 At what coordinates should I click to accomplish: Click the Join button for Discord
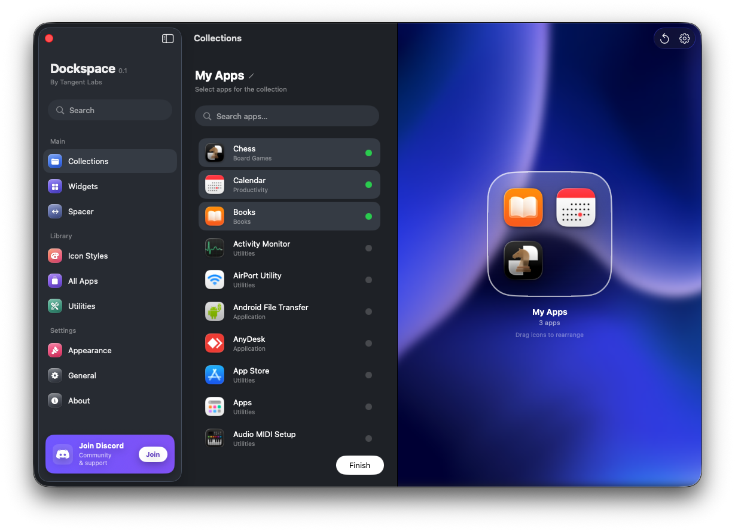(x=153, y=454)
